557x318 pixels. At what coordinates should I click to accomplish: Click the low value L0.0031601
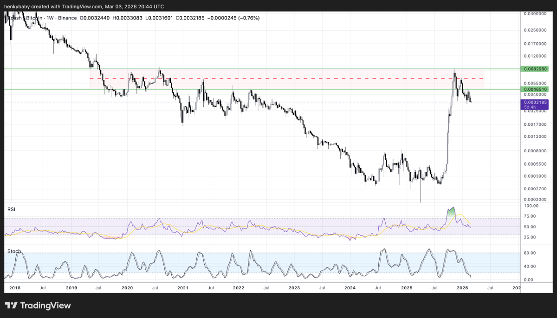point(160,18)
